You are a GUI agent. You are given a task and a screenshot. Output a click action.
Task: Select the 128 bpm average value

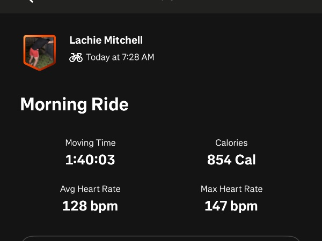(x=90, y=206)
